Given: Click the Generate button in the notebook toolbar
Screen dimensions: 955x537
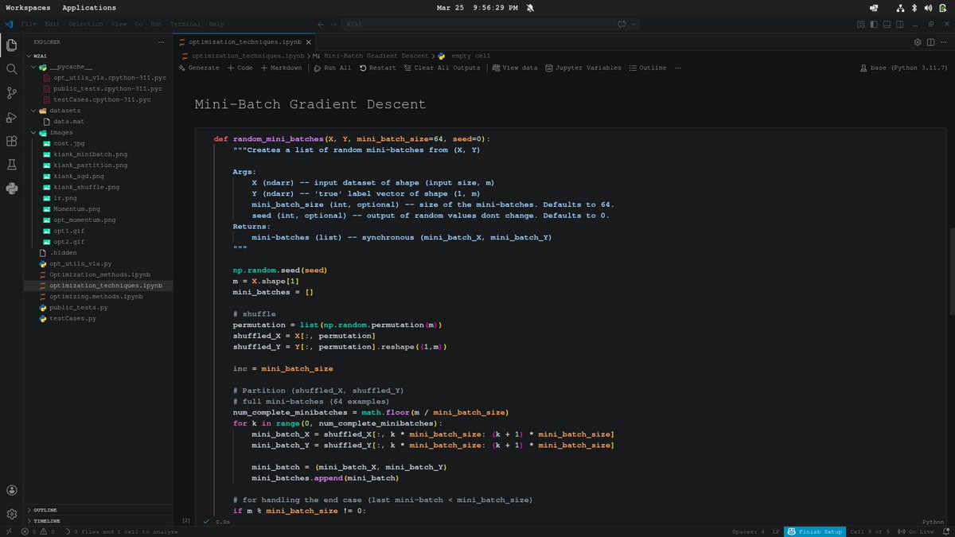Looking at the screenshot, I should point(199,68).
